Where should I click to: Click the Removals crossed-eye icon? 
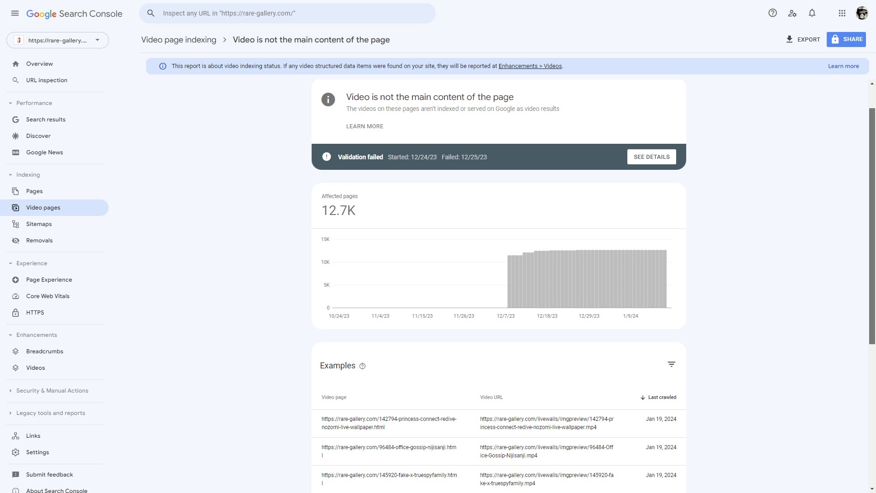16,241
